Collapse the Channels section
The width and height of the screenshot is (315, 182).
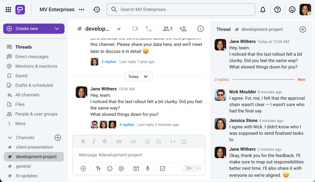coord(10,137)
